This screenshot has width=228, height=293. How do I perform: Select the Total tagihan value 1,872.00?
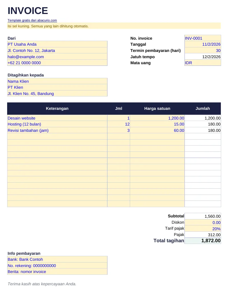click(x=203, y=241)
